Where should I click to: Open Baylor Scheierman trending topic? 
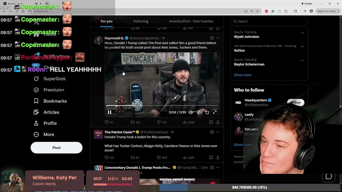coord(249,64)
